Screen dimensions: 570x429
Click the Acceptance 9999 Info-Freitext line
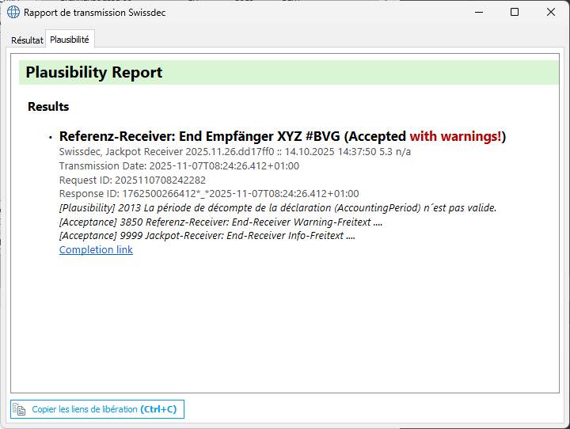[207, 236]
